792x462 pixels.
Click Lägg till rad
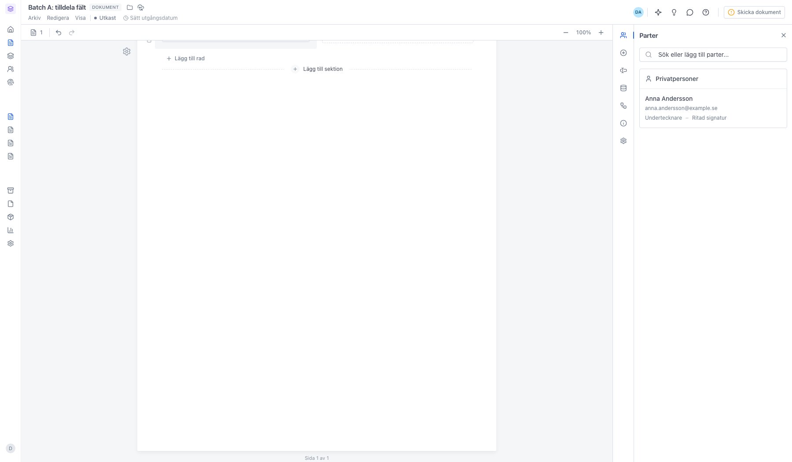pos(186,59)
